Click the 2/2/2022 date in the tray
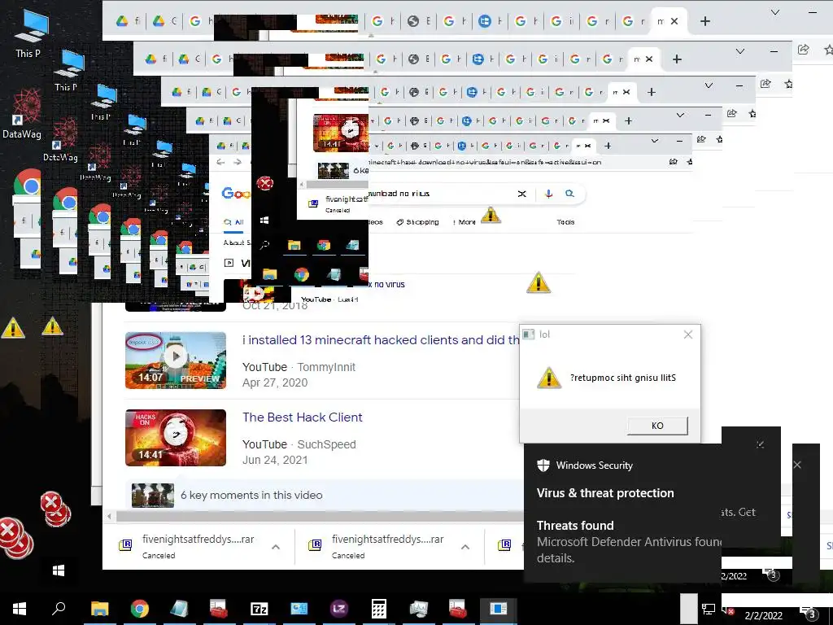The width and height of the screenshot is (833, 625). tap(763, 615)
